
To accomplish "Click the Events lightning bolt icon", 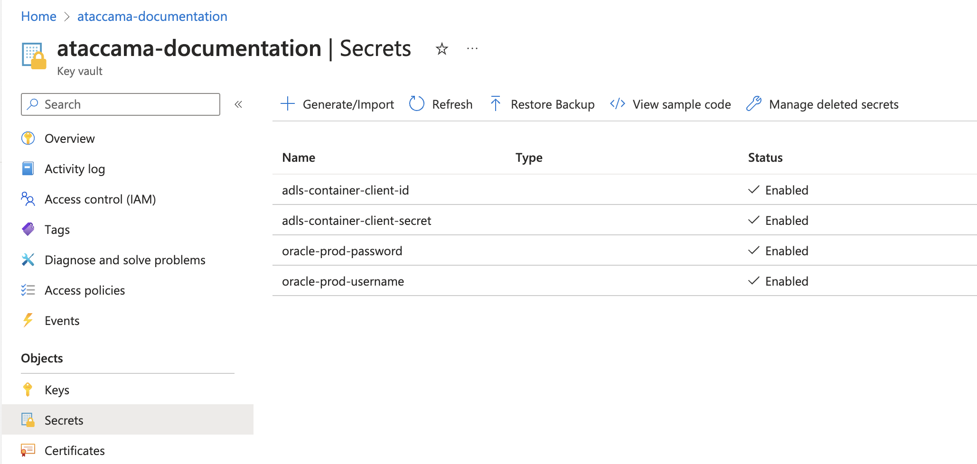I will click(28, 321).
